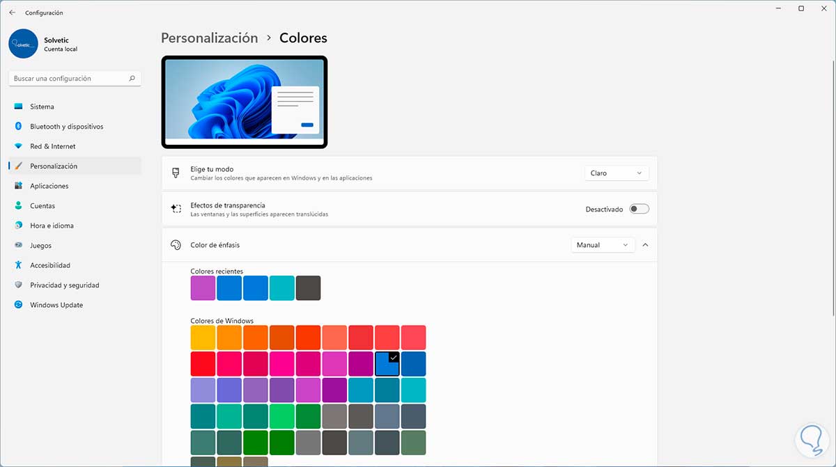Click the Colores de Windows label

(x=222, y=321)
